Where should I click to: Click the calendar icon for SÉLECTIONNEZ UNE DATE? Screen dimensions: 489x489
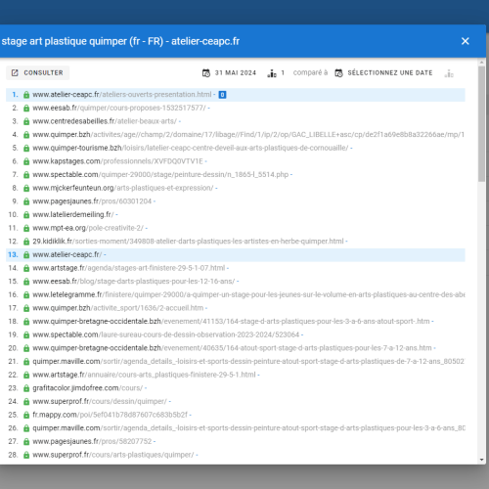[x=338, y=73]
